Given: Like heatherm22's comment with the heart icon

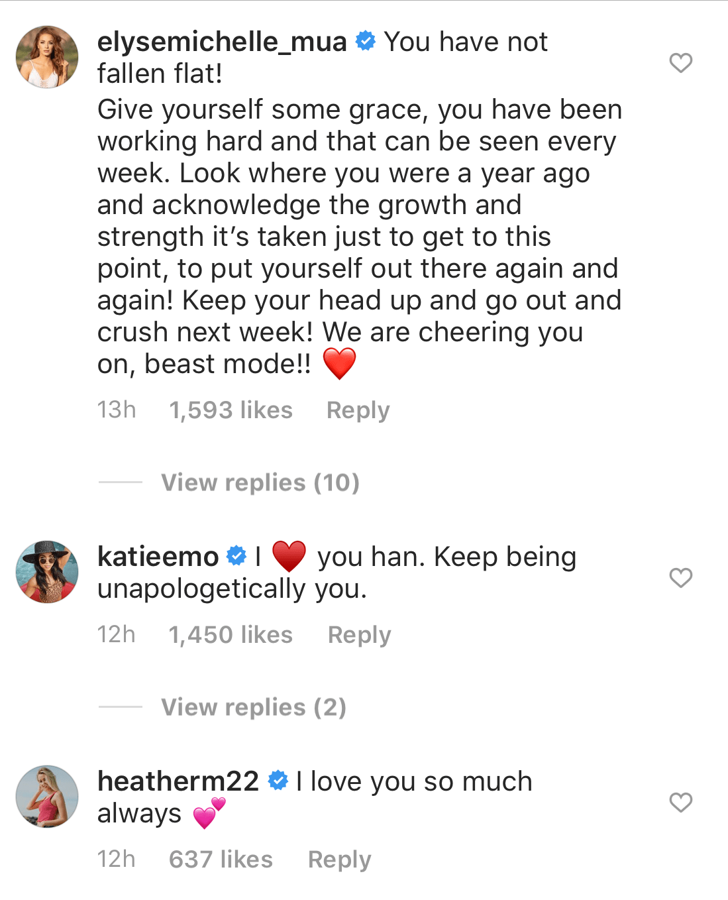Looking at the screenshot, I should point(680,803).
